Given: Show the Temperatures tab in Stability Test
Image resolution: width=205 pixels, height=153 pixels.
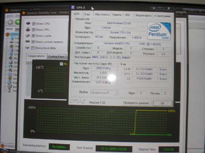Looking at the screenshot, I should (36, 56).
